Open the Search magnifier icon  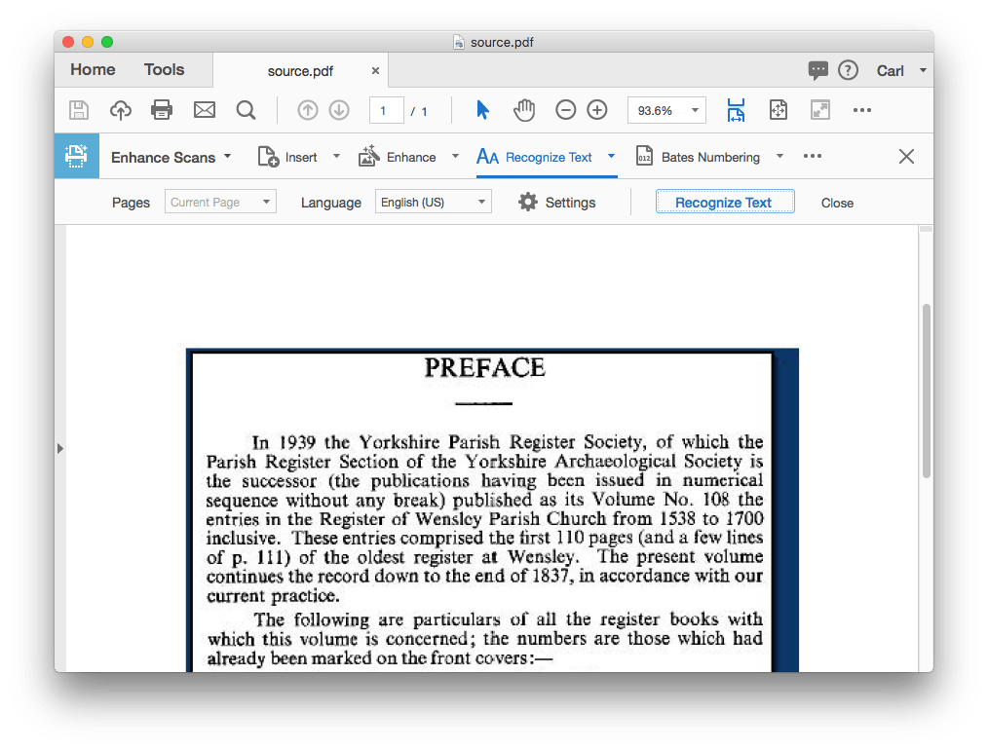[x=245, y=109]
